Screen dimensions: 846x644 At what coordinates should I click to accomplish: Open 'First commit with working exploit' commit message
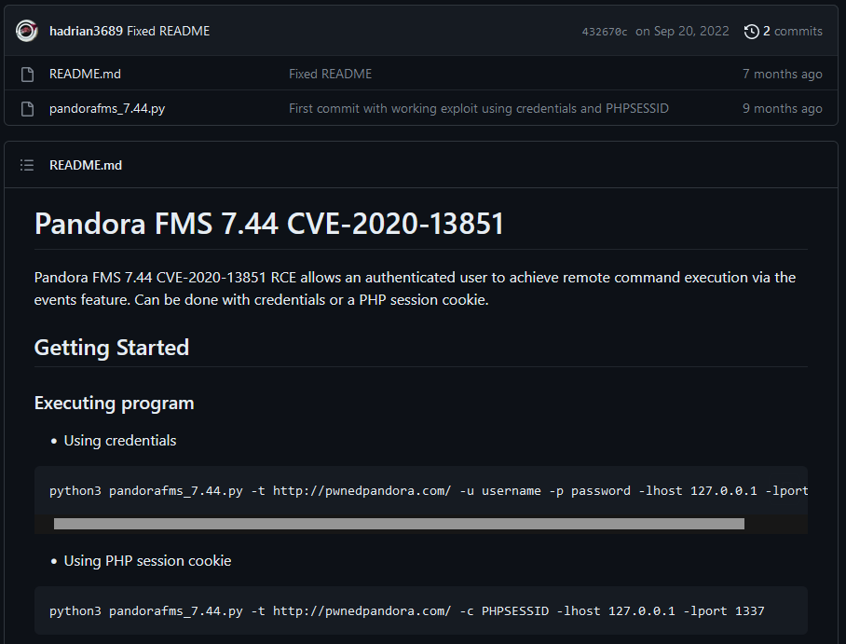point(479,108)
